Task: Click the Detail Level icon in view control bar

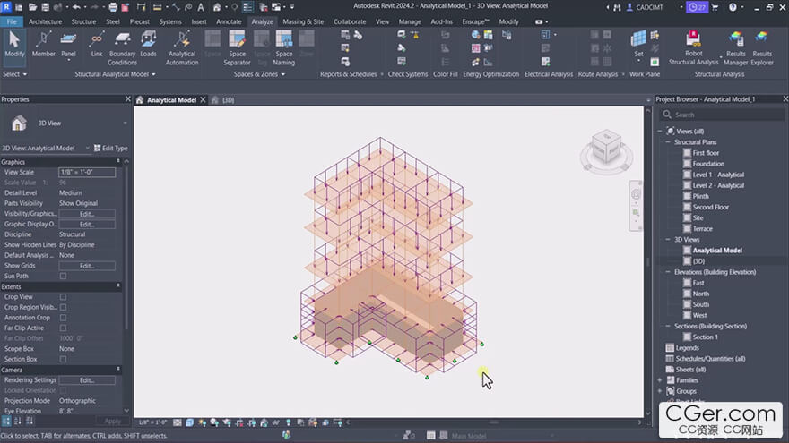Action: click(178, 422)
